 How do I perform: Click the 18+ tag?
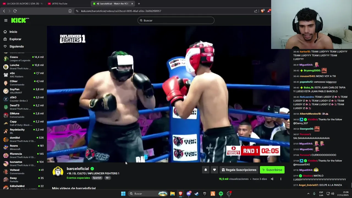(108, 178)
